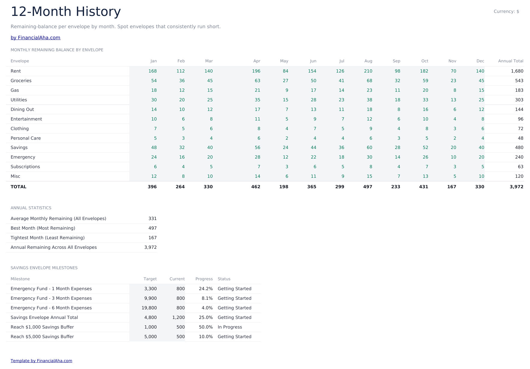Select the Progress column header
530x369 pixels.
click(x=204, y=279)
